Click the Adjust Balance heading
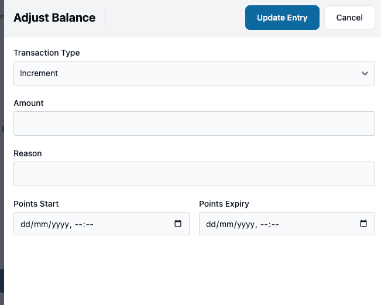This screenshot has width=381, height=305. pyautogui.click(x=54, y=18)
